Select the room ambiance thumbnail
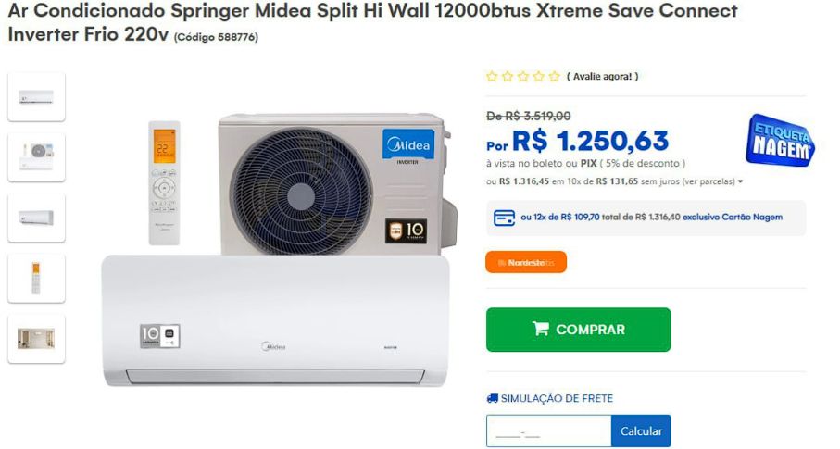840x449 pixels. click(36, 339)
